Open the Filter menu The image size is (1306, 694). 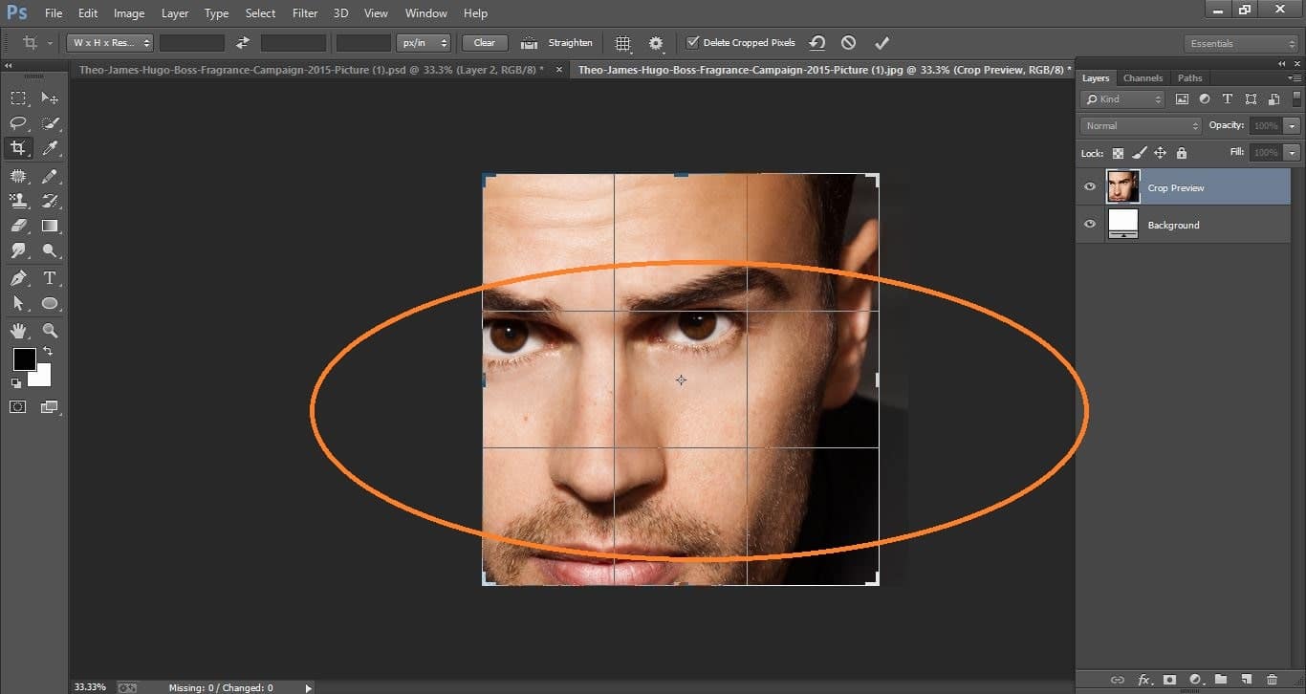(304, 12)
